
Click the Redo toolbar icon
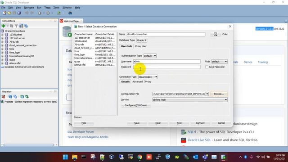pos(32,13)
